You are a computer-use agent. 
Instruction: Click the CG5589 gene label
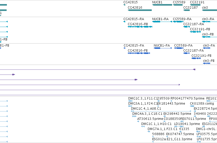tap(179, 2)
